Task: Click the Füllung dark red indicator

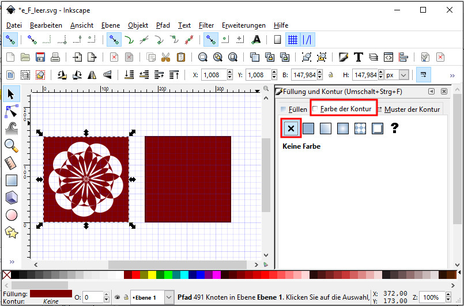Action: click(51, 293)
